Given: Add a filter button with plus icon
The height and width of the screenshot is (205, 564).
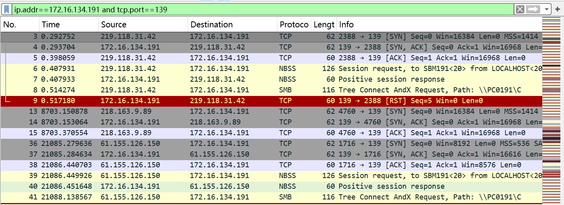Looking at the screenshot, I should (x=558, y=9).
